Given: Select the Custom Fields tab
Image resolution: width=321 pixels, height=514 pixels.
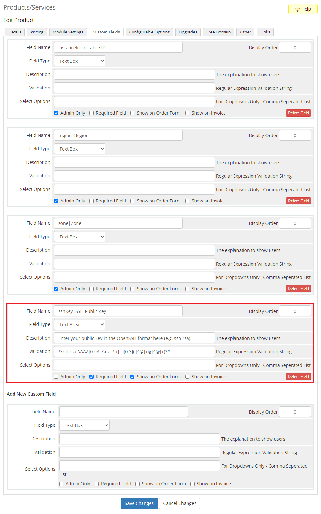Looking at the screenshot, I should [x=106, y=32].
